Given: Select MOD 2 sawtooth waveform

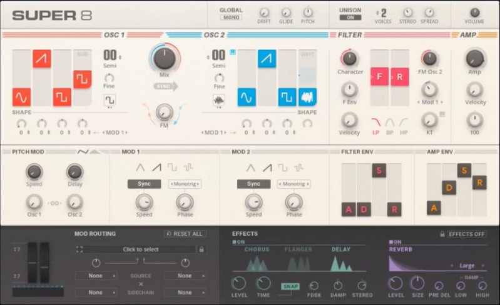Looking at the screenshot, I should click(x=267, y=167).
